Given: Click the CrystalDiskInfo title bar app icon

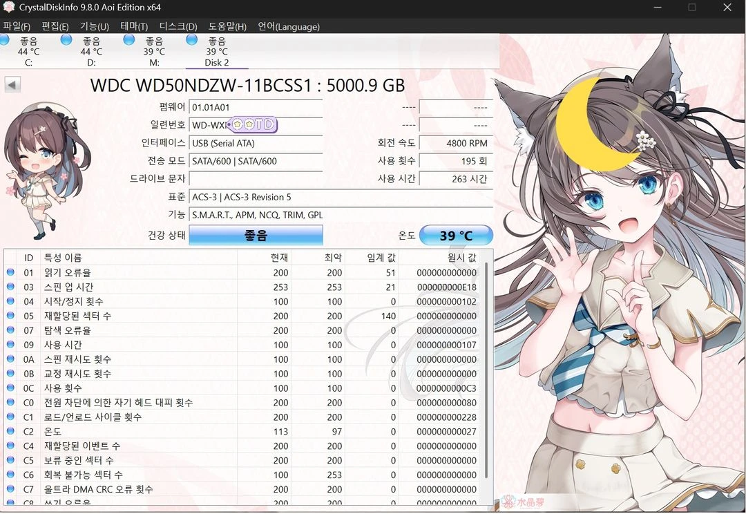Looking at the screenshot, I should pos(9,7).
